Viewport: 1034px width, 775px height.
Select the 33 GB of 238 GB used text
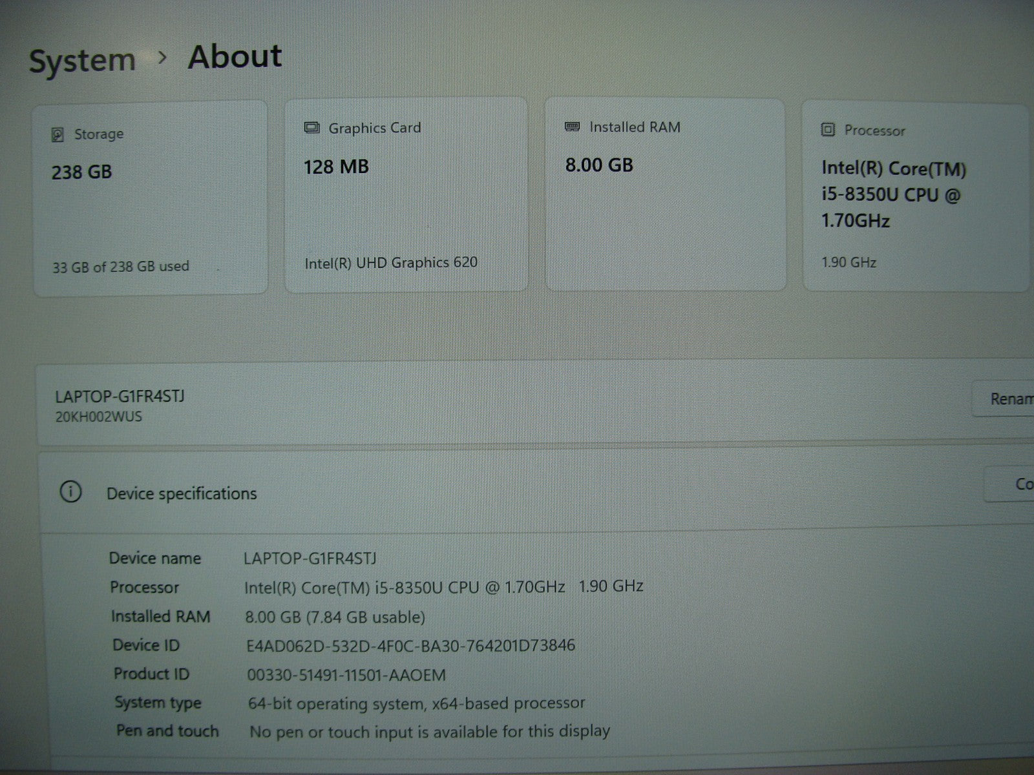[x=121, y=266]
